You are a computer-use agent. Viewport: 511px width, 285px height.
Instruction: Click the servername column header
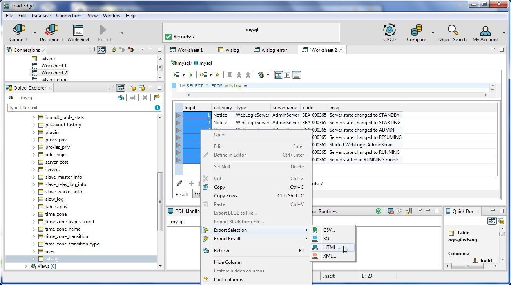point(285,108)
